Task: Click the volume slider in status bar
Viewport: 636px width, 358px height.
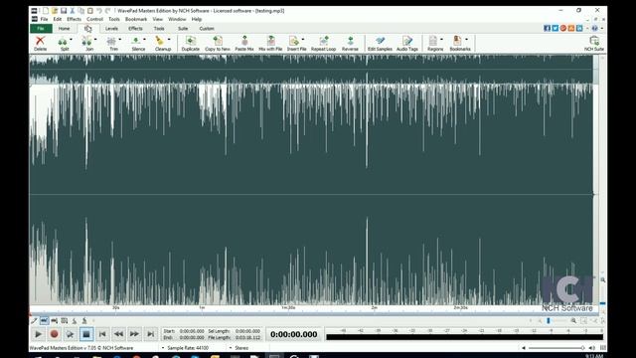Action: (x=556, y=348)
